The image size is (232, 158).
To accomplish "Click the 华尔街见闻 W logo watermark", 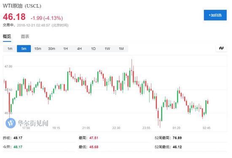I will [x=11, y=123].
